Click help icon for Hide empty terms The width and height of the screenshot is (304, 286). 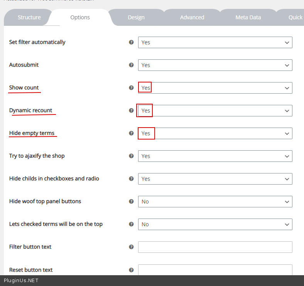point(131,133)
